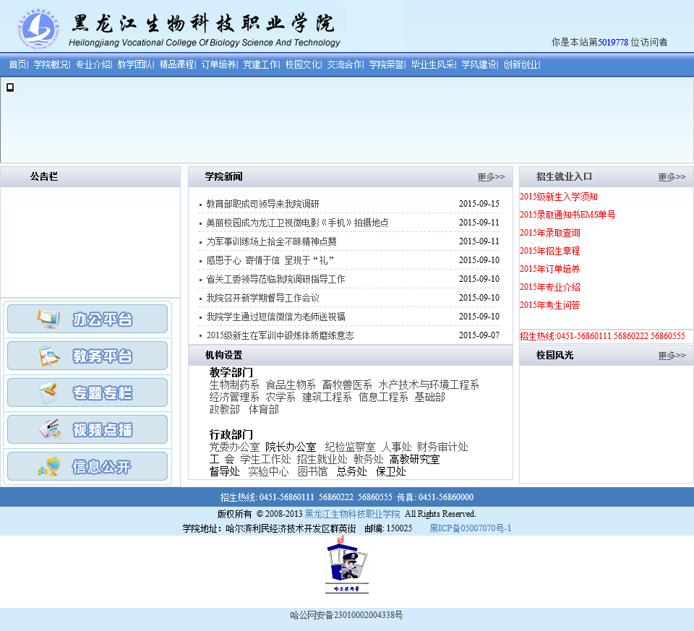Image resolution: width=694 pixels, height=631 pixels.
Task: Click visitor counter number 5019778
Action: (x=613, y=43)
